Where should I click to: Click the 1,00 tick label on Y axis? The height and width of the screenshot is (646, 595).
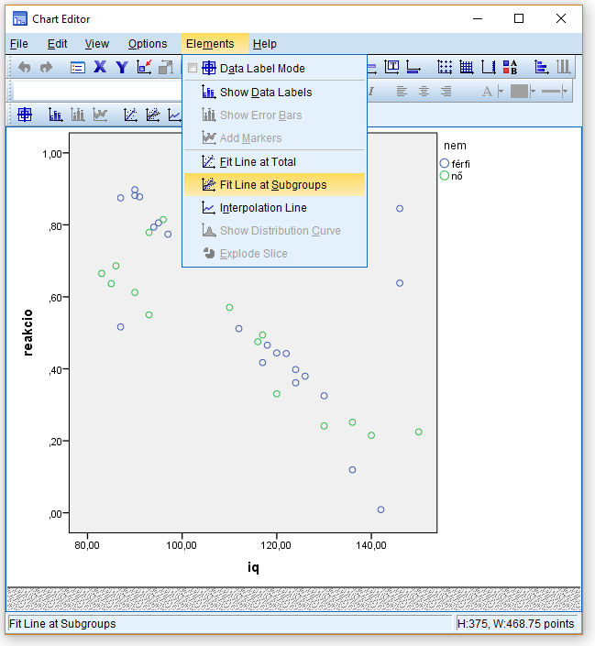pyautogui.click(x=52, y=154)
